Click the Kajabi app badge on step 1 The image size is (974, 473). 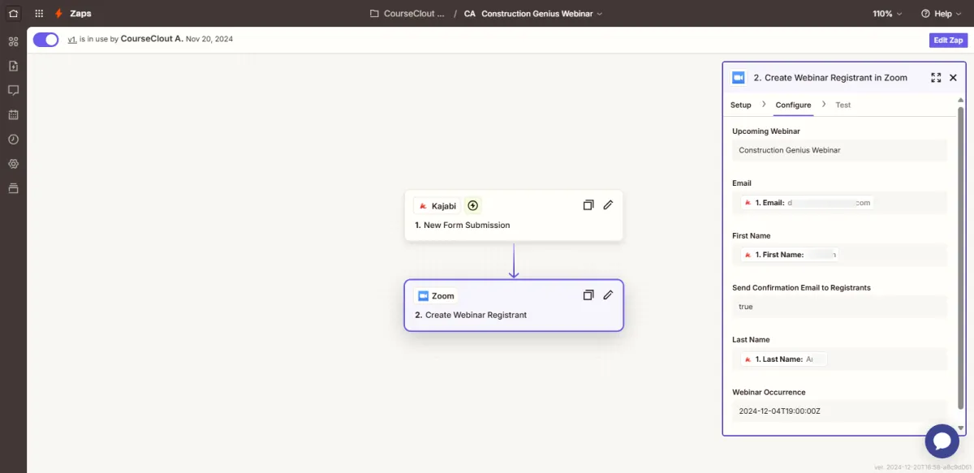click(x=437, y=206)
